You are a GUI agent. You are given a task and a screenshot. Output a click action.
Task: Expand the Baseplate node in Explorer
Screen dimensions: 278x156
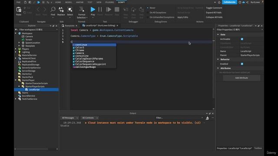[19, 46]
